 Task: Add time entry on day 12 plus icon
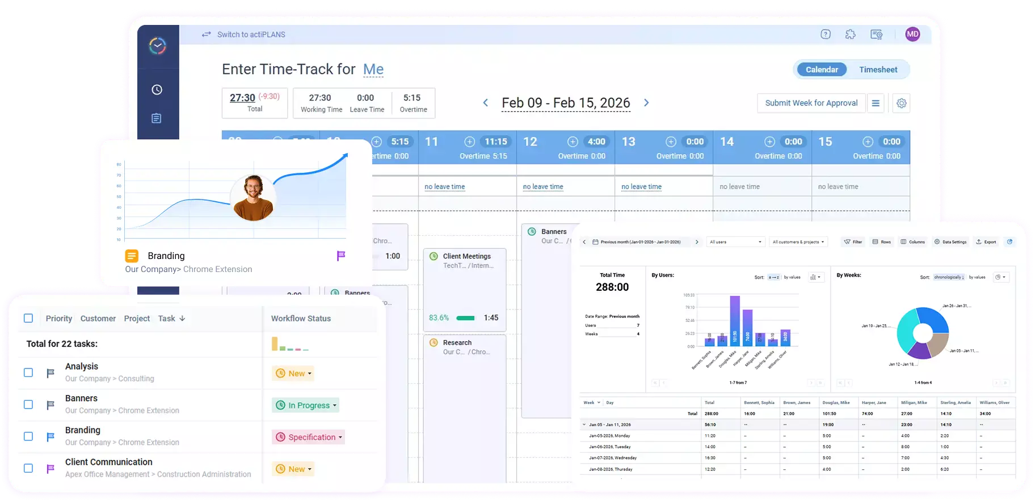(573, 142)
